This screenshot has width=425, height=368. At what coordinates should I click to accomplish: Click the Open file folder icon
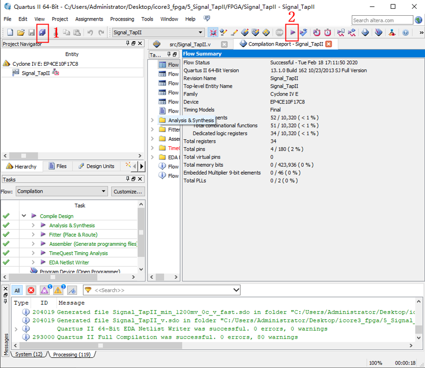pos(21,32)
